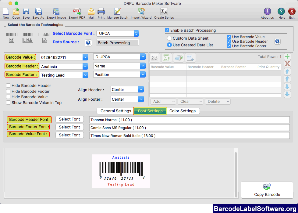
Task: Check Hide Barcode Footer
Action: tap(8, 91)
